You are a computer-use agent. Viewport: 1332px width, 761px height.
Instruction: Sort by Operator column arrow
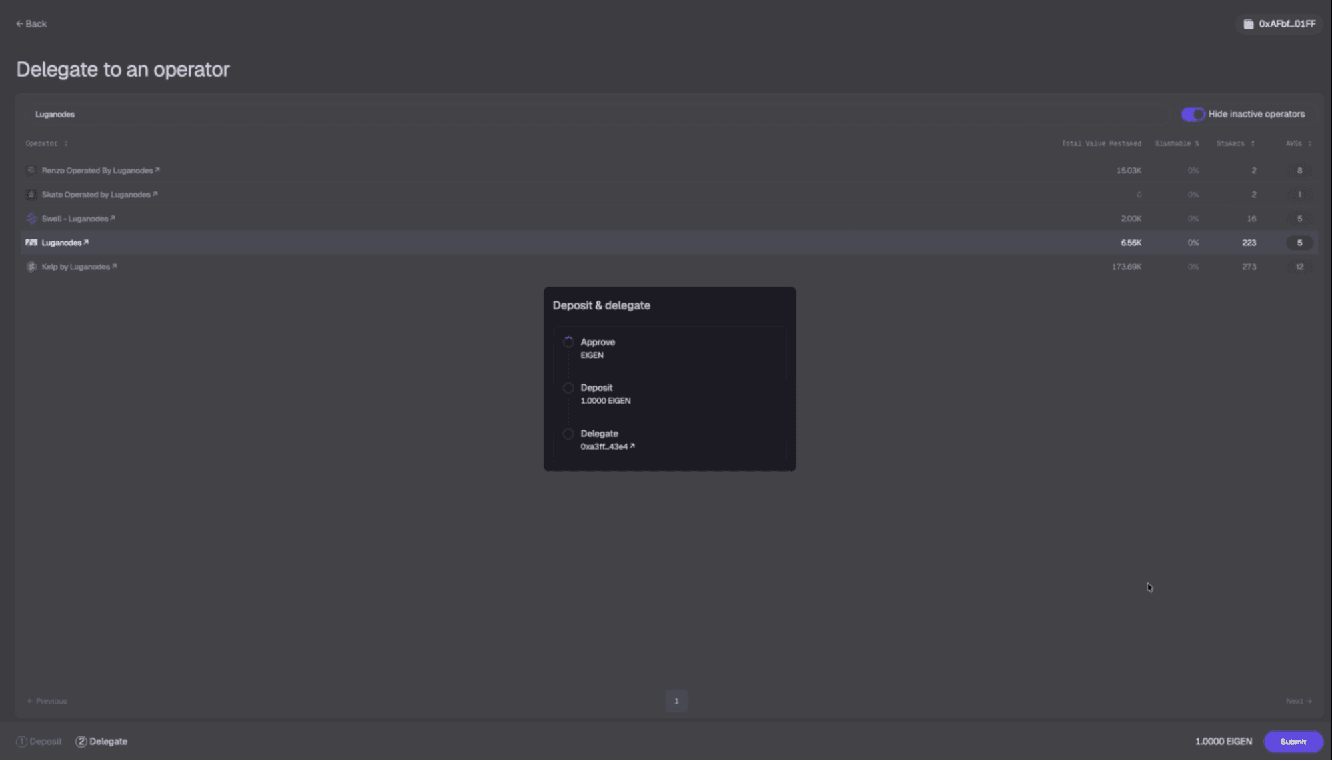tap(65, 143)
